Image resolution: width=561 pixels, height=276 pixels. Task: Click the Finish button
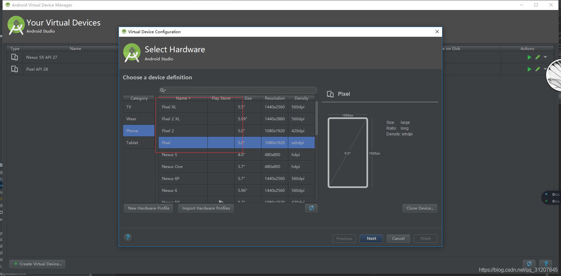click(425, 238)
